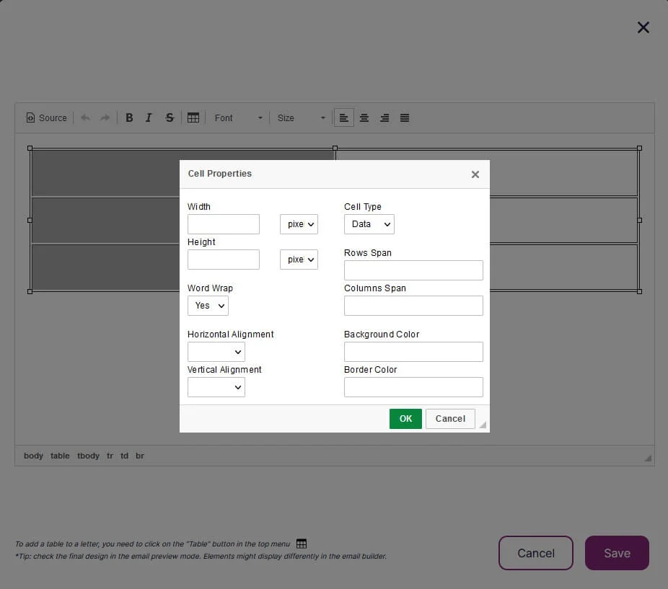Click the dialog resize grip
The image size is (668, 589).
pyautogui.click(x=483, y=425)
